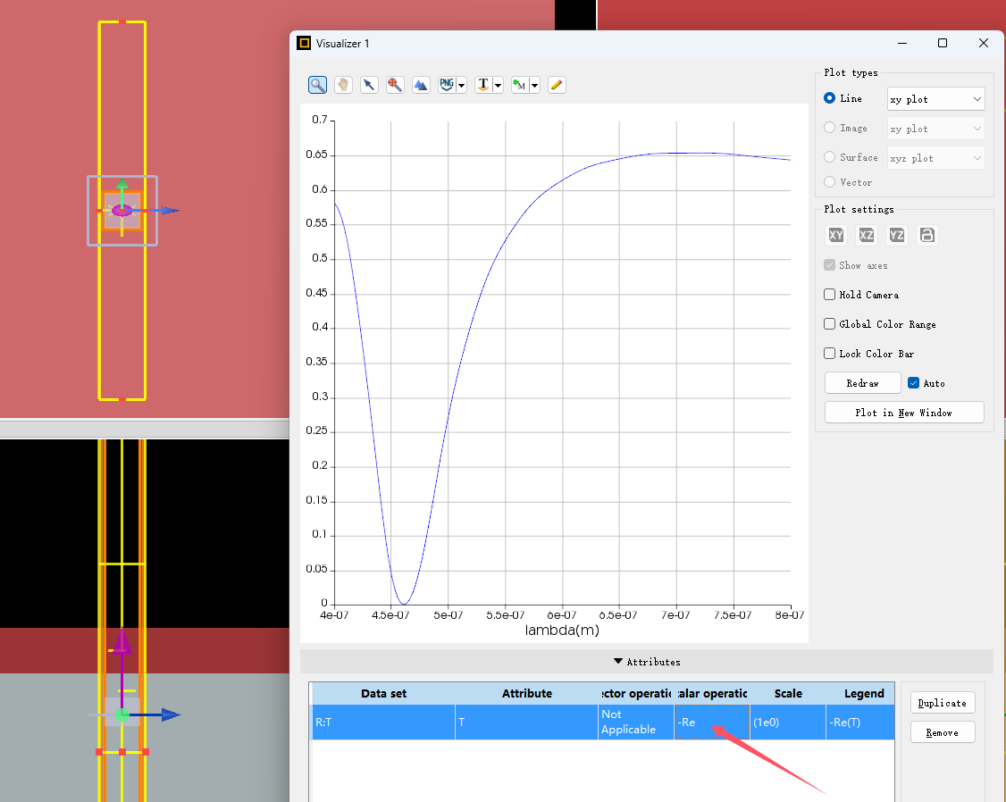1006x802 pixels.
Task: Click the green arrow M icon
Action: [x=520, y=85]
